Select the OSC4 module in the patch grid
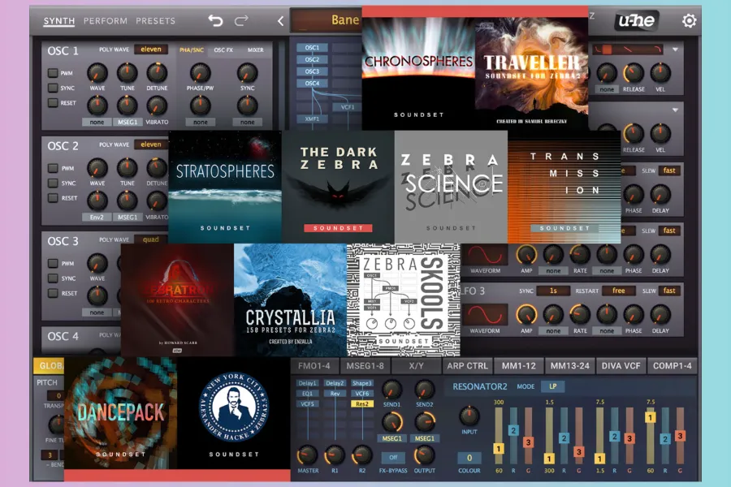The width and height of the screenshot is (731, 487). 311,83
